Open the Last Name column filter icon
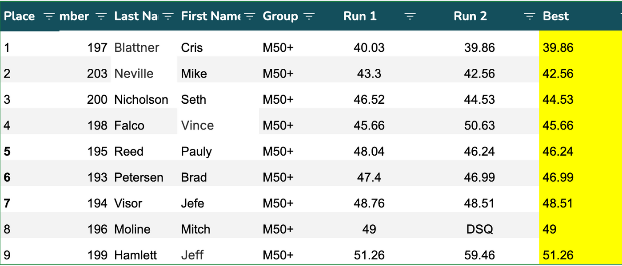622x266 pixels. [167, 16]
